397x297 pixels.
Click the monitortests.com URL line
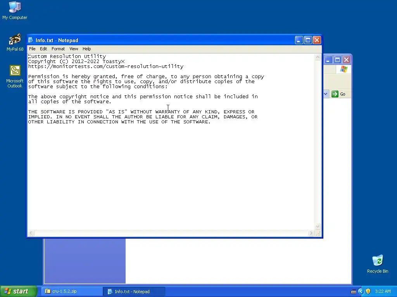pos(105,67)
